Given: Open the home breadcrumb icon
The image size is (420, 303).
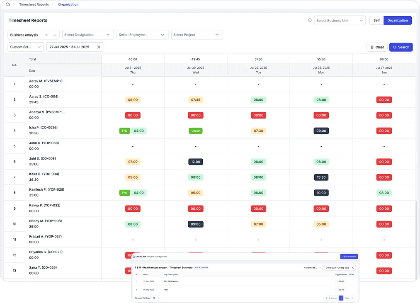Looking at the screenshot, I should click(7, 4).
